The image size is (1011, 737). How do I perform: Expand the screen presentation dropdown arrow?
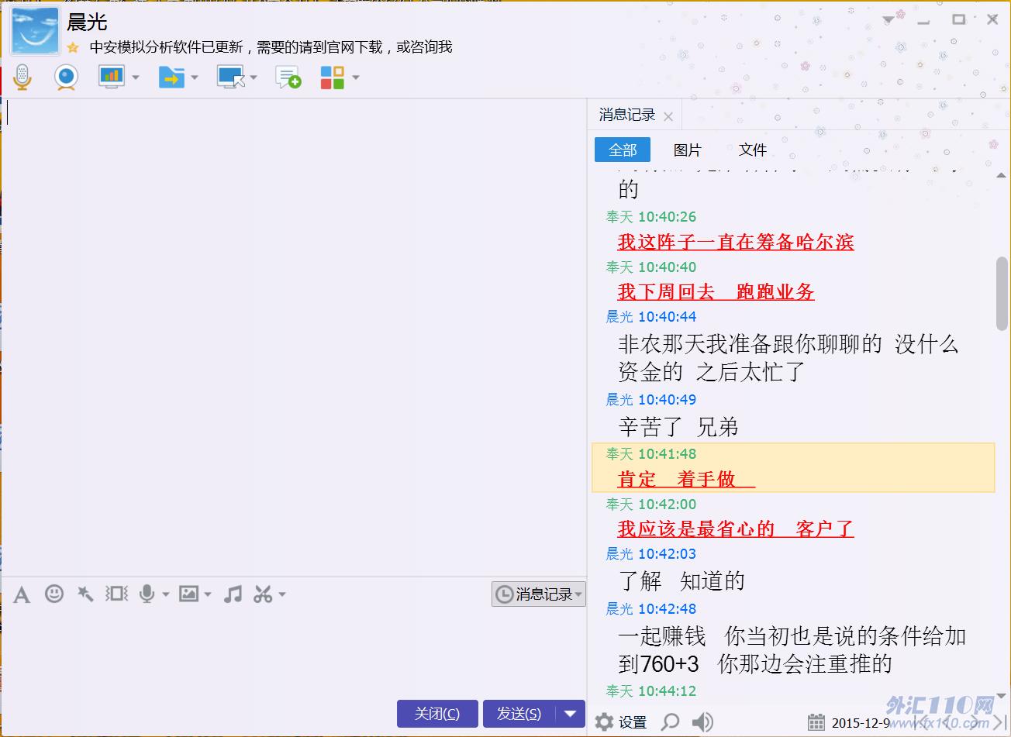click(x=136, y=77)
